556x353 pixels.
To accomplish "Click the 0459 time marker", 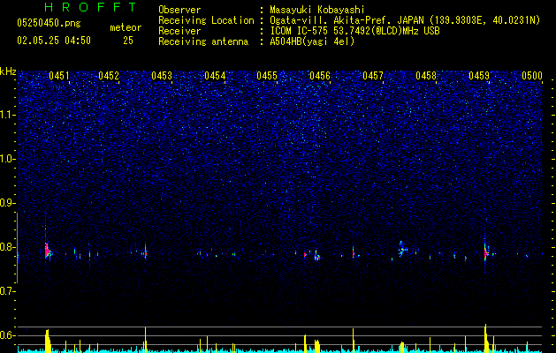I will coord(479,76).
